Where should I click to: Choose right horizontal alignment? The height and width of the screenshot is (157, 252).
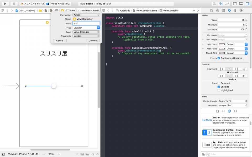coord(236,69)
